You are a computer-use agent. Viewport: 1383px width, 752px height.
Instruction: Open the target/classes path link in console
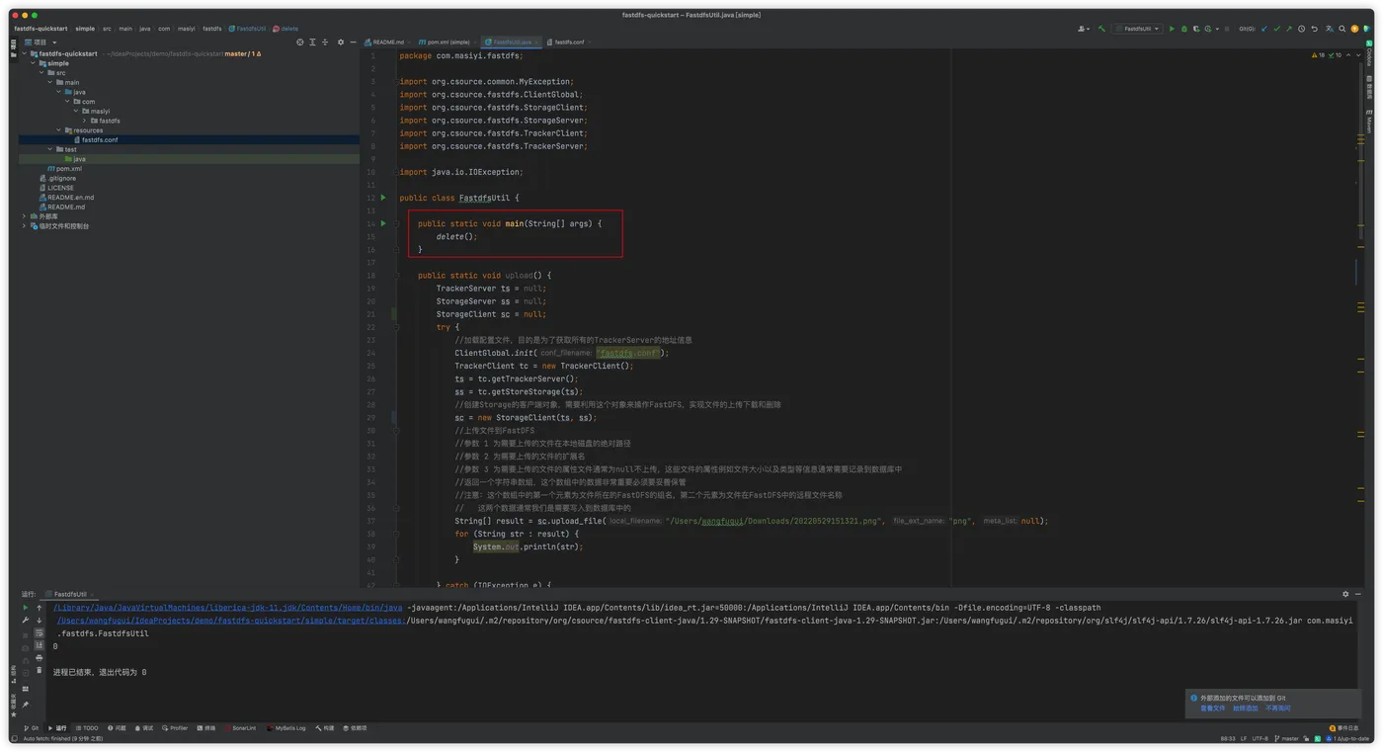click(x=230, y=621)
